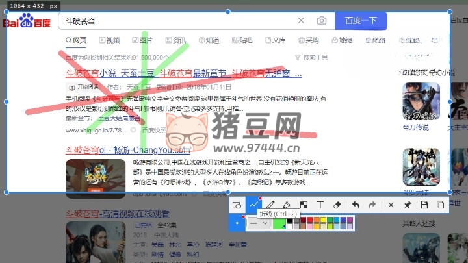Open the 土豆大结局感言 latest chapter link
The width and height of the screenshot is (468, 263).
coord(119,118)
